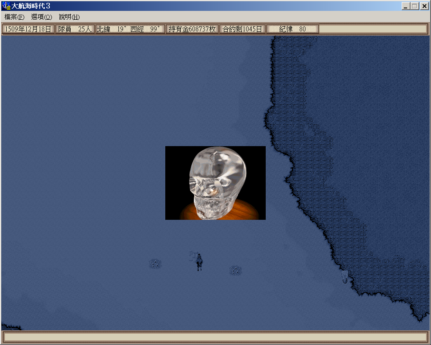Minimize the 大航海時代3 window
431x345 pixels.
[x=405, y=6]
